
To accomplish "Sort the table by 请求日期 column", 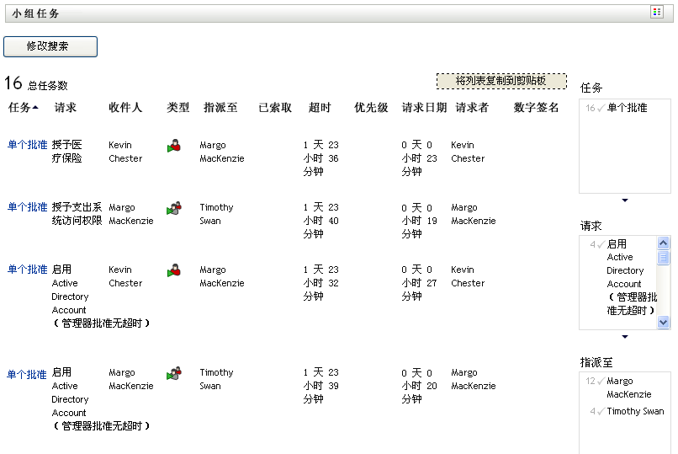I will (424, 108).
